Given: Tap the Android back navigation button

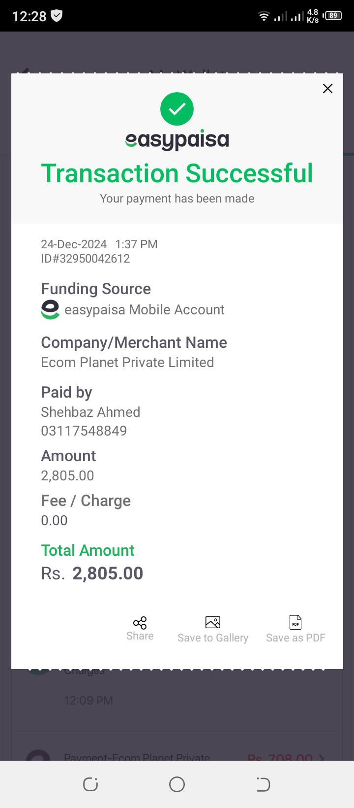Looking at the screenshot, I should (x=264, y=784).
